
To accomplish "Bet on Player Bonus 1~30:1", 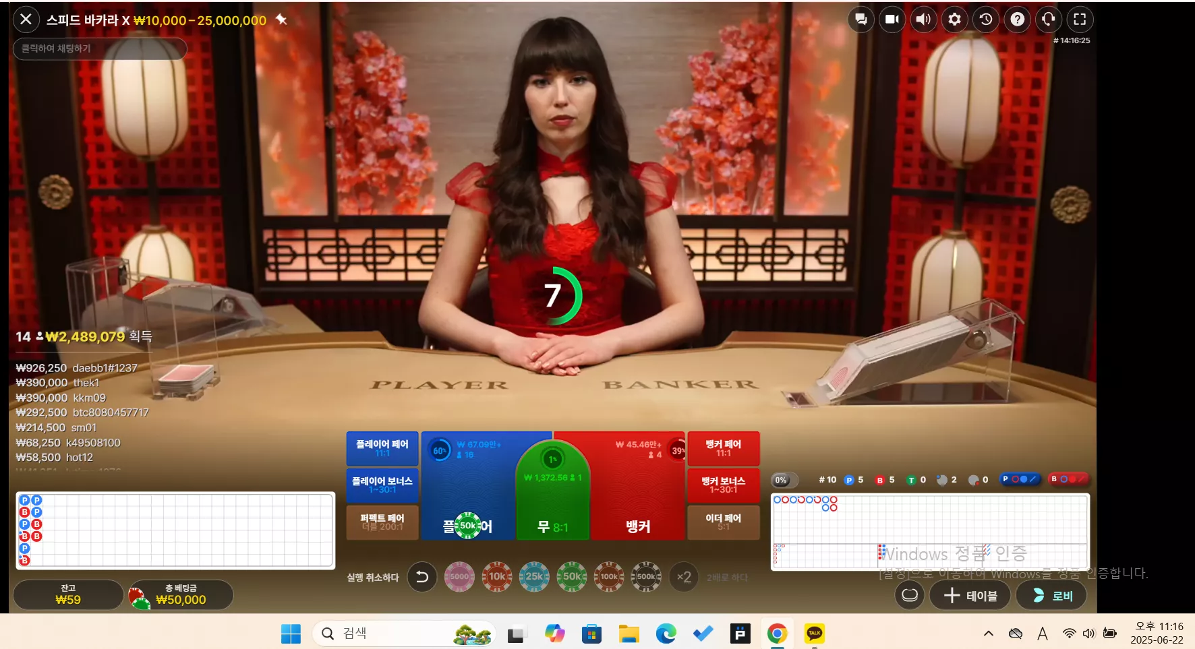I will (x=382, y=485).
